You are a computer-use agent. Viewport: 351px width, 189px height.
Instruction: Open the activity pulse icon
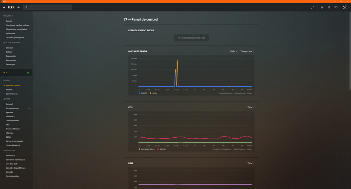tap(322, 7)
